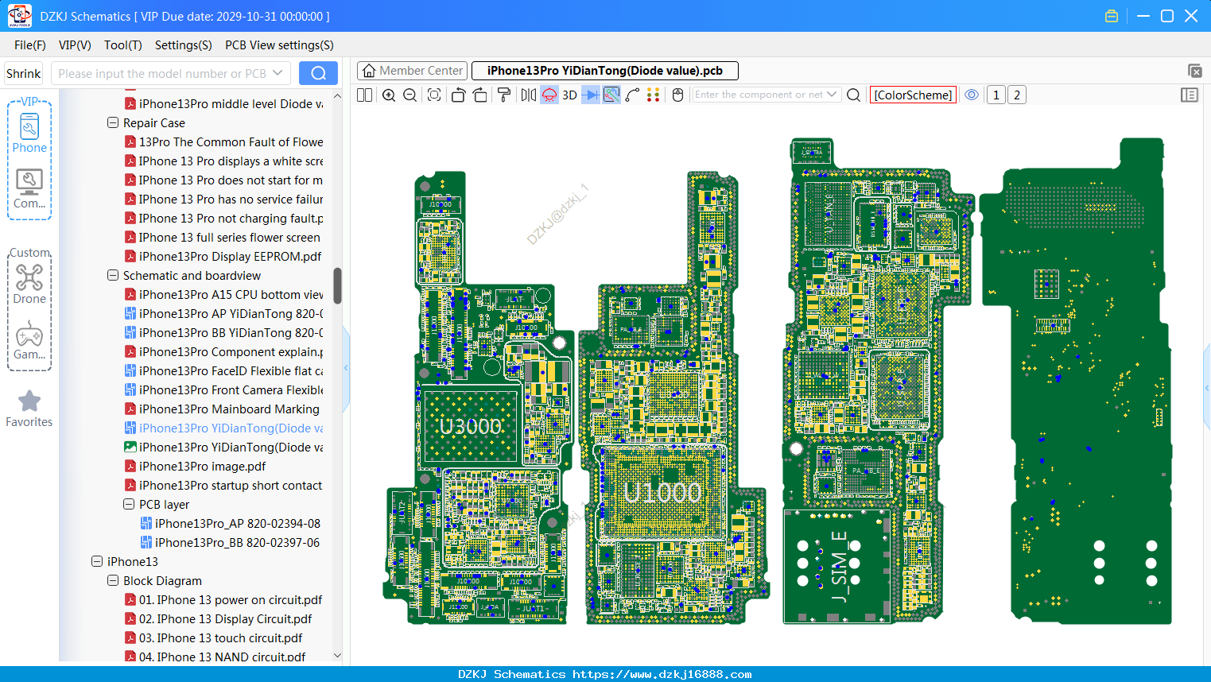
Task: Select the iPhone13Pro YiDianTong pcb tab
Action: tap(605, 71)
